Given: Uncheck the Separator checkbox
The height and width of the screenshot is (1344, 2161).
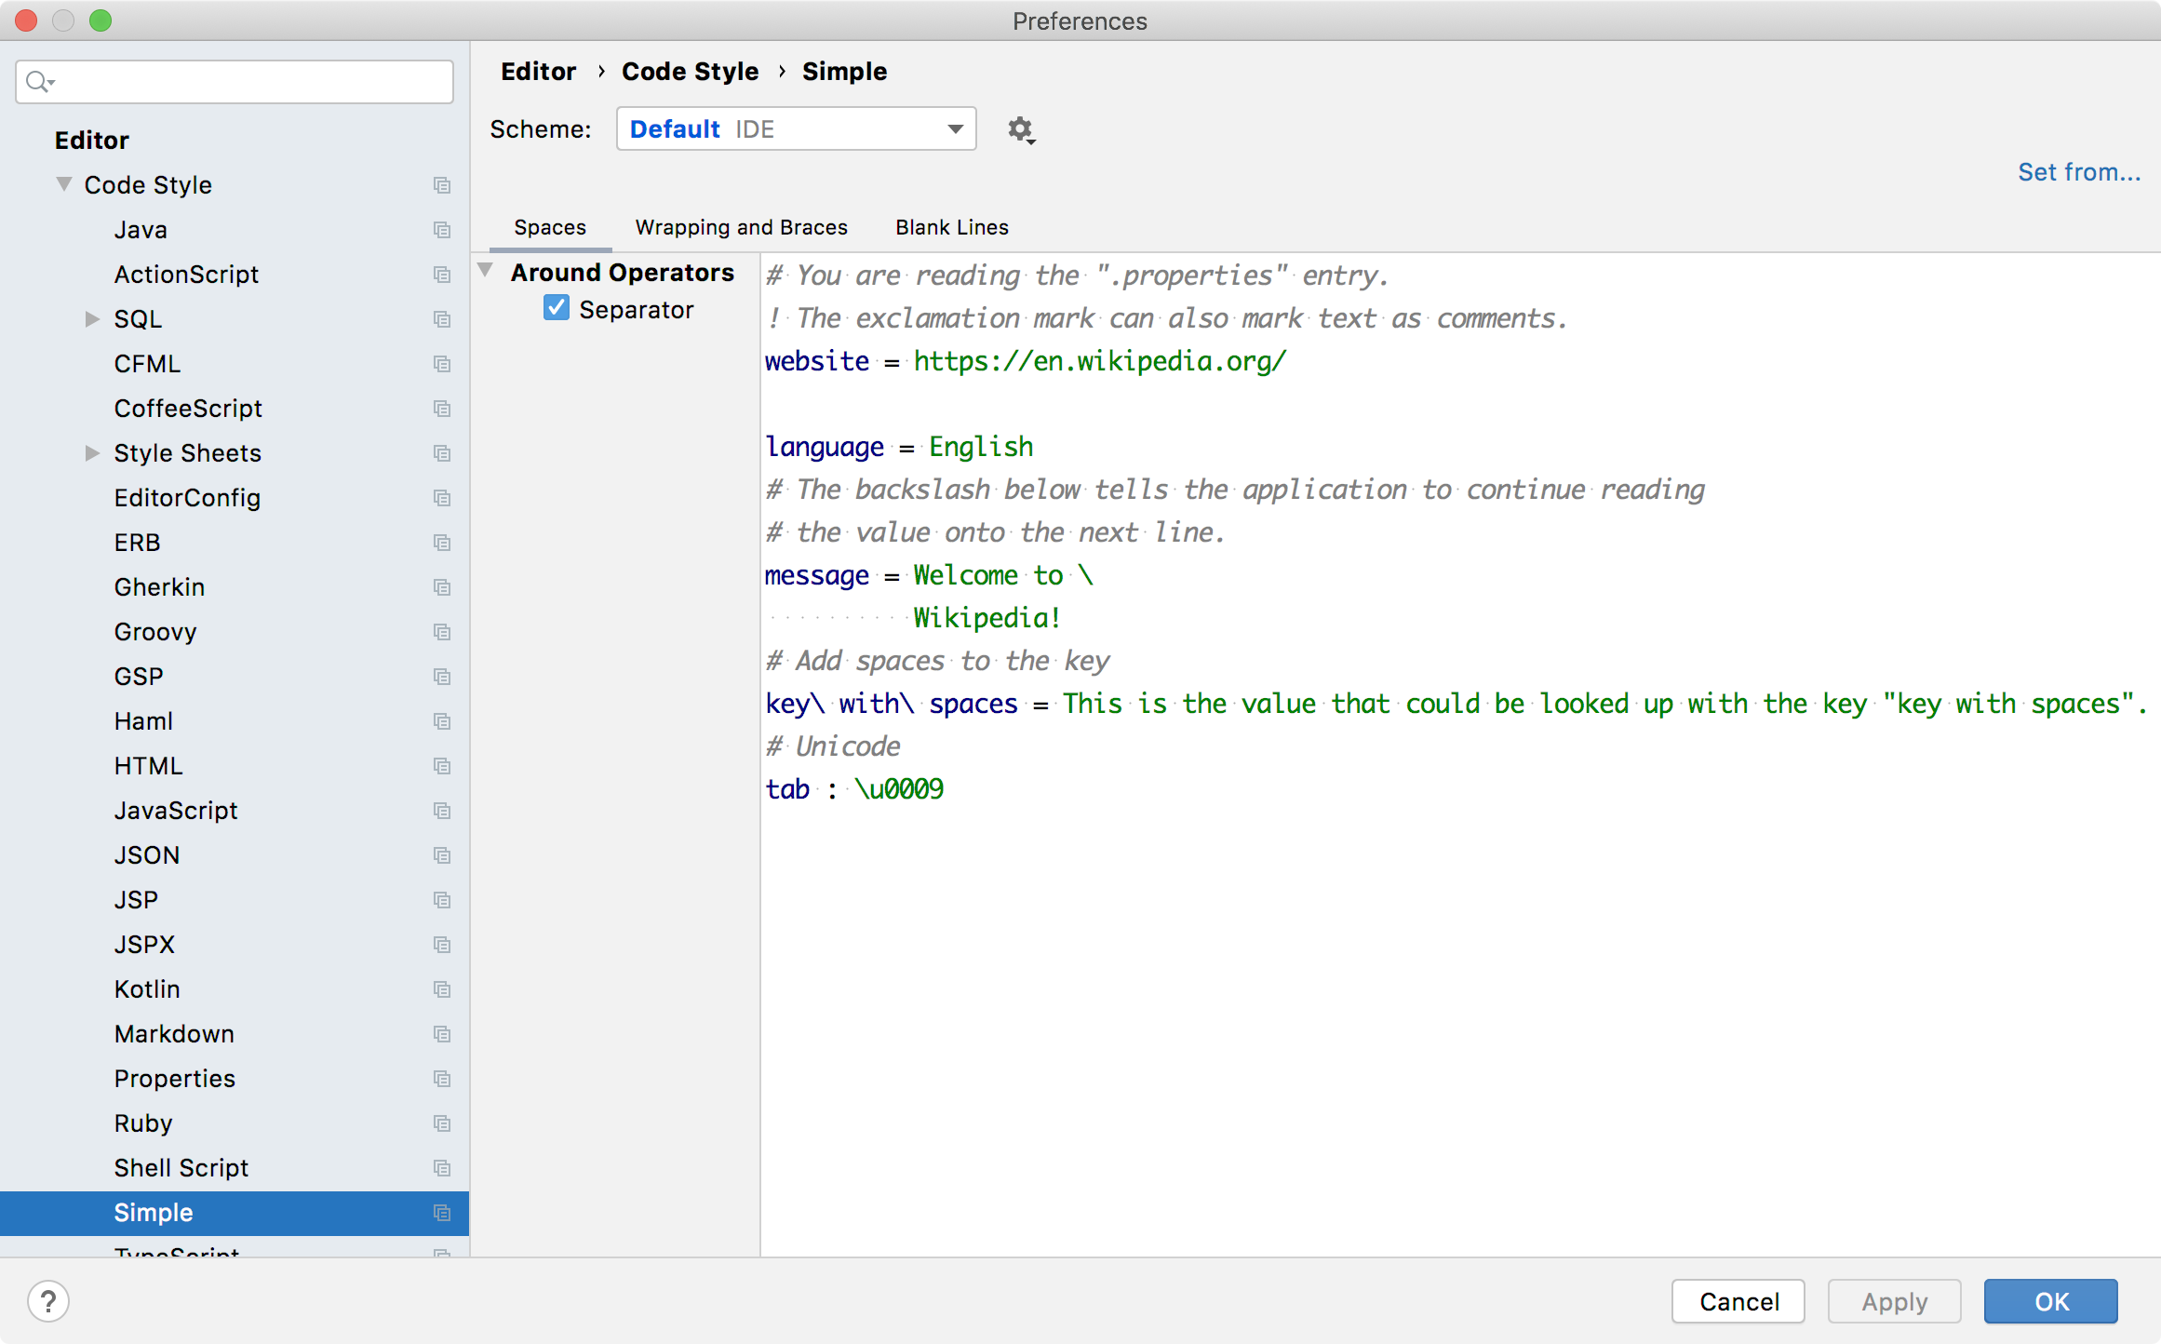Looking at the screenshot, I should 556,308.
